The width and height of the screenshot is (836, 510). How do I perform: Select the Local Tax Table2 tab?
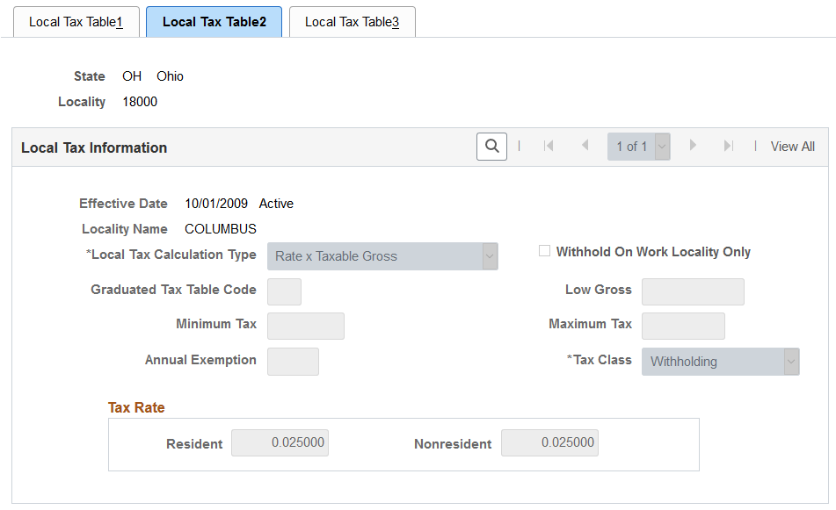pos(214,22)
